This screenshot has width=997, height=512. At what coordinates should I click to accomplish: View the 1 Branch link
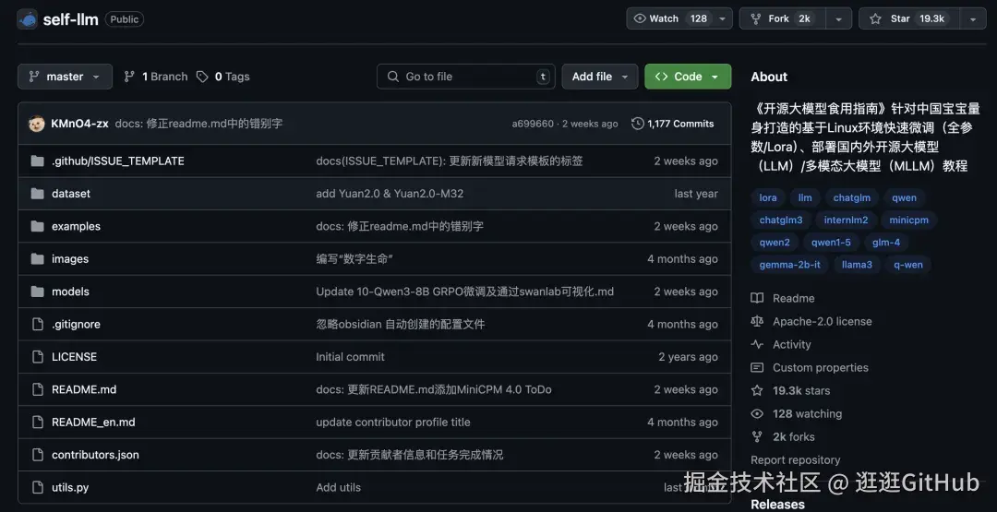pyautogui.click(x=156, y=77)
